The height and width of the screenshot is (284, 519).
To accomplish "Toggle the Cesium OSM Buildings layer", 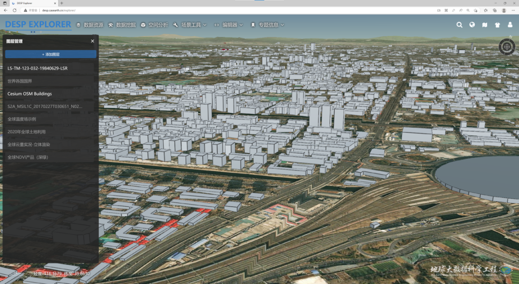I will 30,94.
